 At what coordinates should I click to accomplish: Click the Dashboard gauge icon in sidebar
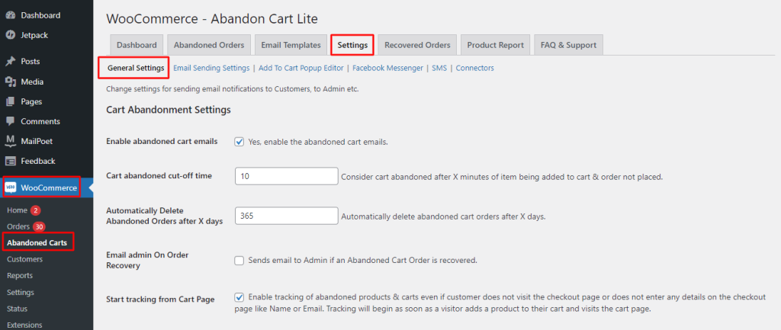point(10,14)
